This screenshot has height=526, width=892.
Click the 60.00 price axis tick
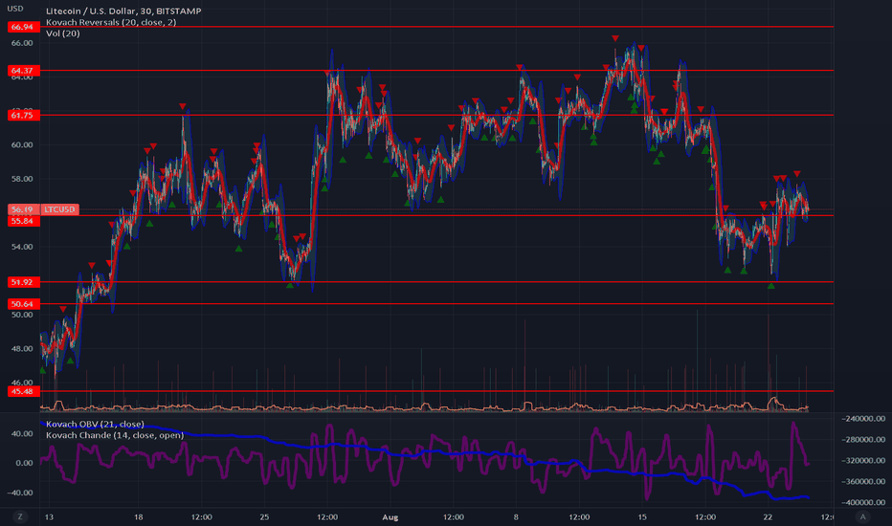coord(22,145)
